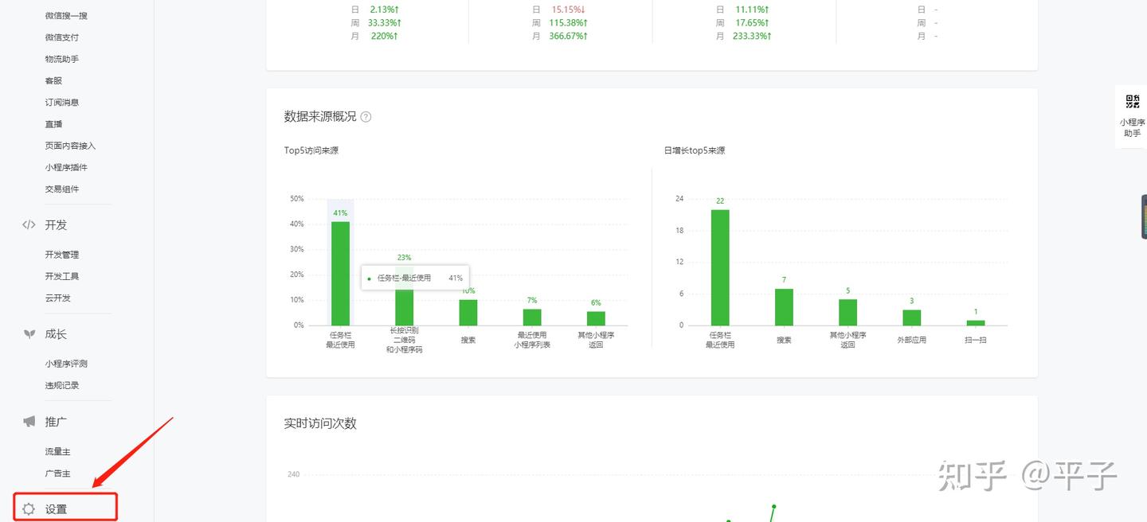Click the 3 外部应用 bar

[911, 317]
